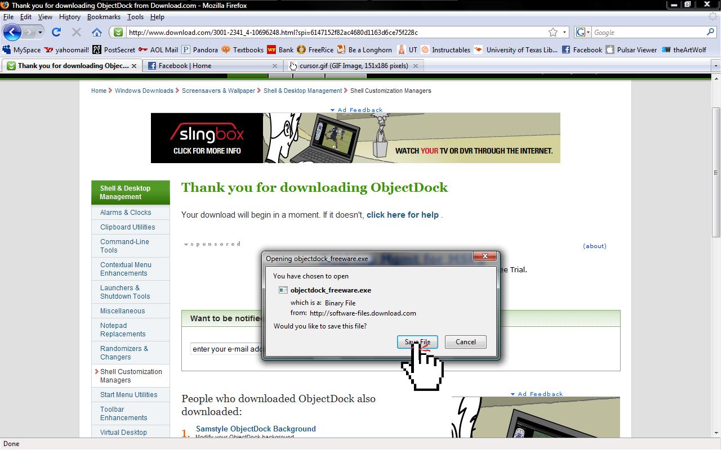Click the Shell & Desktop Management breadcrumb

[x=303, y=91]
